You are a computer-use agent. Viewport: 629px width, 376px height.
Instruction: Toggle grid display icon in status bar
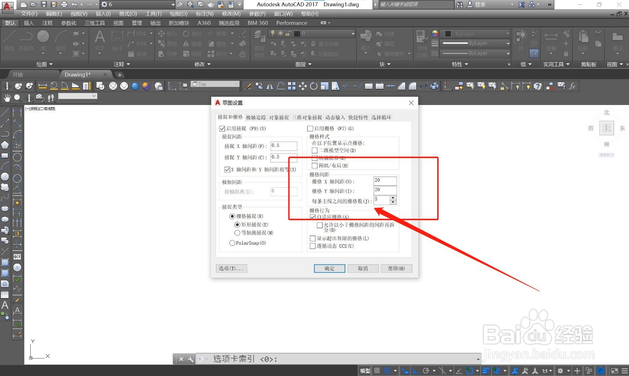coord(377,370)
